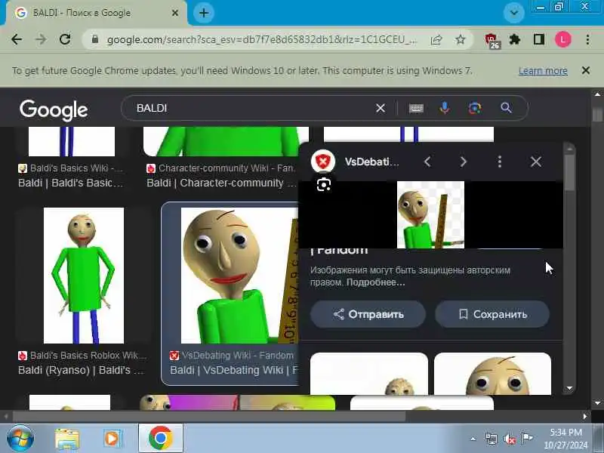Bookmark this page with the star icon
Image resolution: width=604 pixels, height=453 pixels.
461,39
